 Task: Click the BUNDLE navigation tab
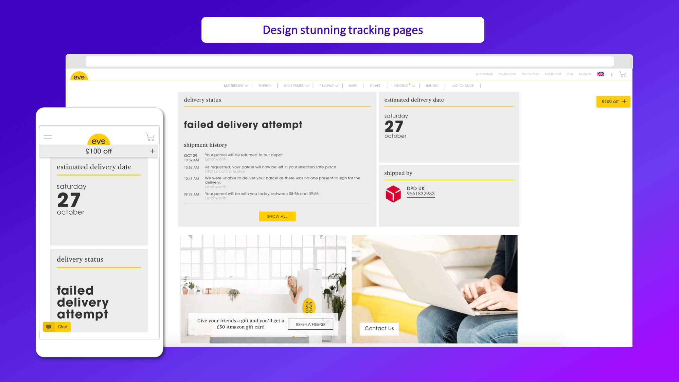click(431, 86)
